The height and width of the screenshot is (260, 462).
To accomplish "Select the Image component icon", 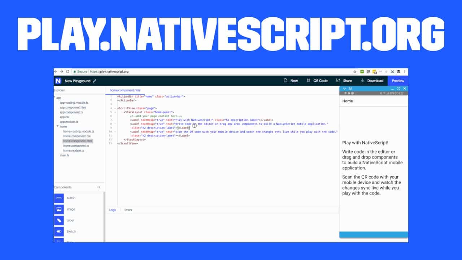I will coord(59,209).
